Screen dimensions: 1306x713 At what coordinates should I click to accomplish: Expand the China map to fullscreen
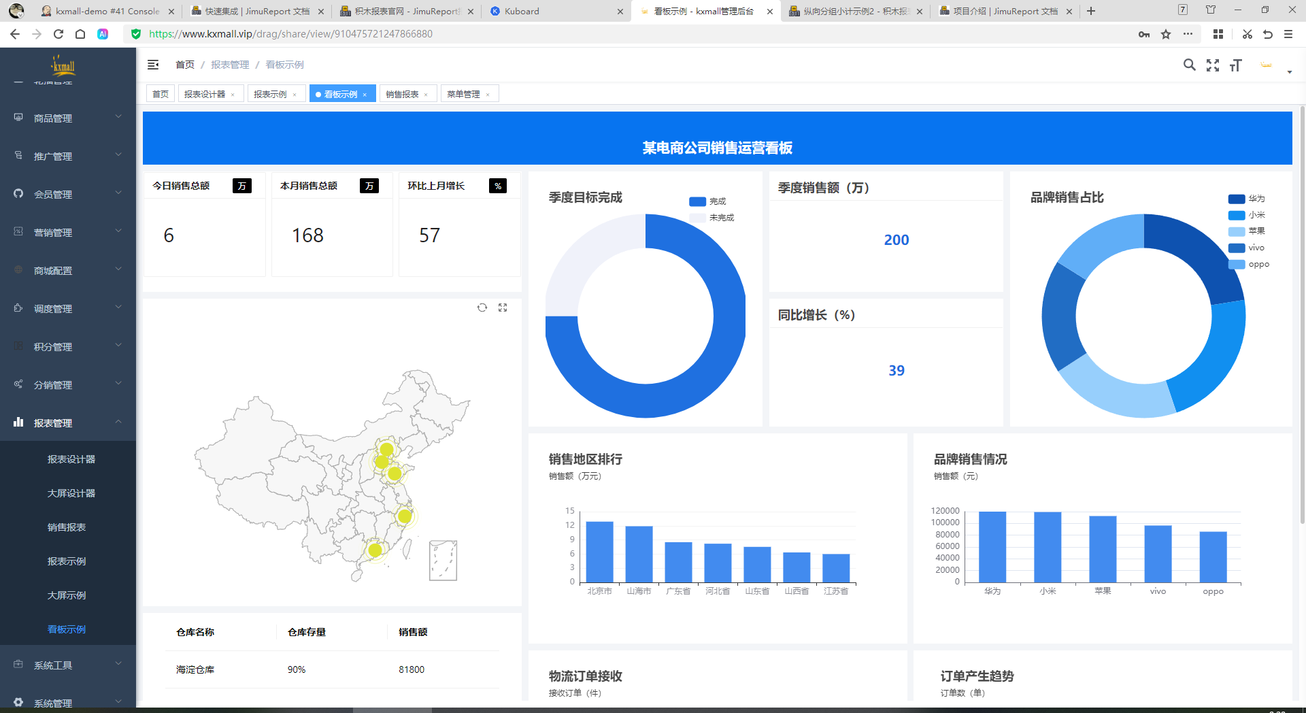503,308
